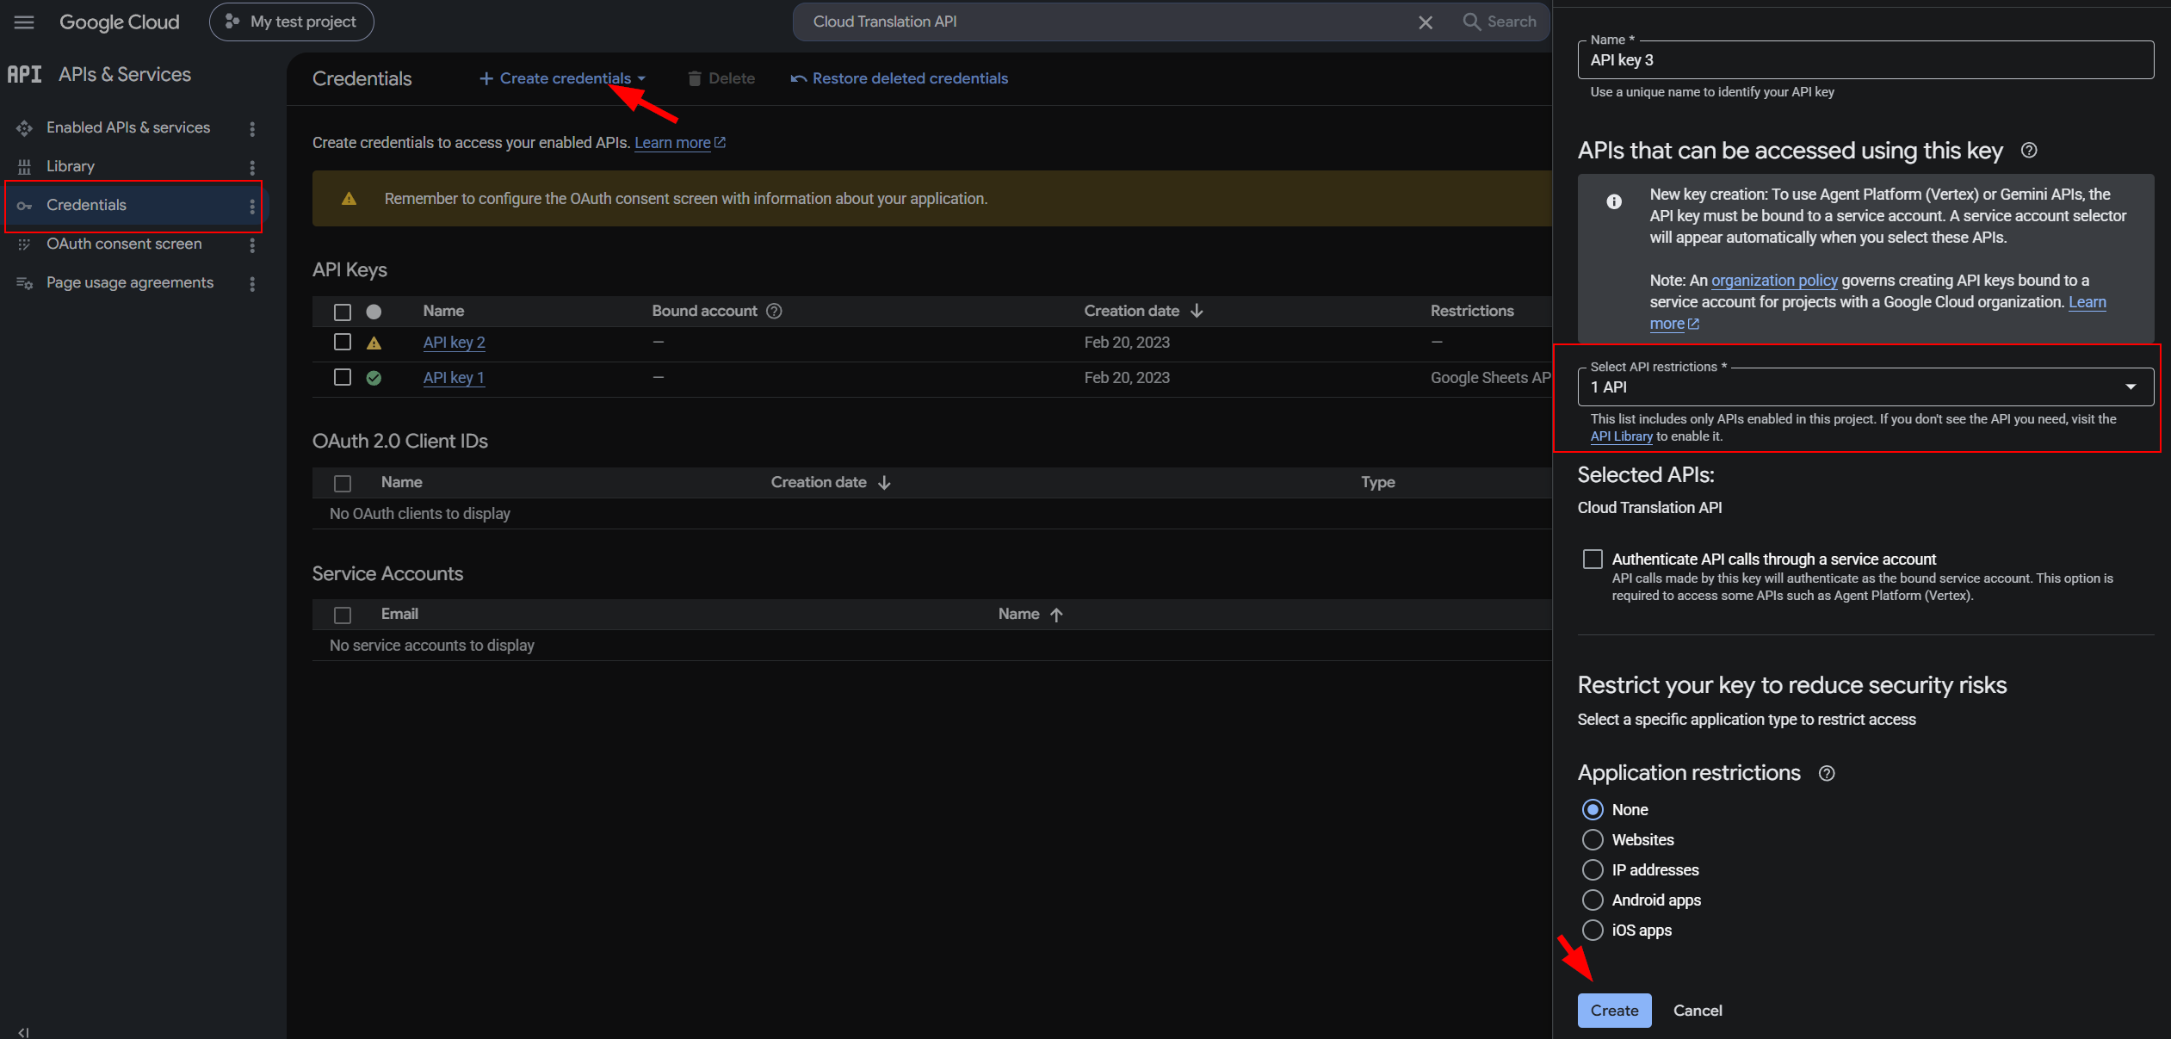The width and height of the screenshot is (2171, 1039).
Task: Check the API key 1 row checkbox
Action: [x=343, y=377]
